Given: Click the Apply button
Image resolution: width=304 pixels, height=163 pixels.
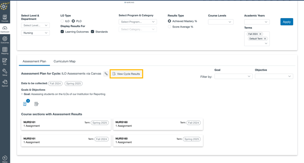Looking at the screenshot, I should pyautogui.click(x=287, y=22).
